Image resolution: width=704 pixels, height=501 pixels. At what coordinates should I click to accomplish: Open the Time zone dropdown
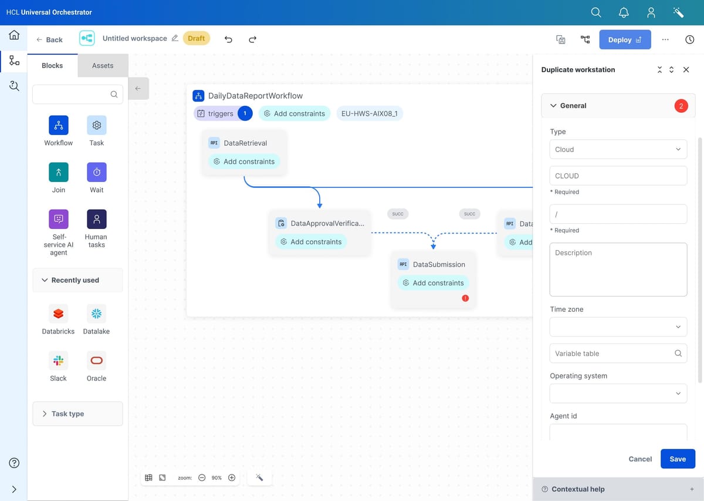tap(618, 327)
